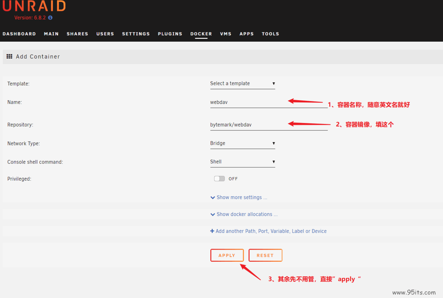Image resolution: width=443 pixels, height=298 pixels.
Task: Open the Users tab
Action: point(105,34)
